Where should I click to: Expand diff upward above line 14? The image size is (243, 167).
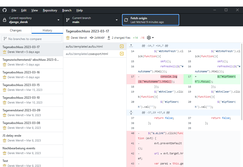pyautogui.click(x=131, y=46)
